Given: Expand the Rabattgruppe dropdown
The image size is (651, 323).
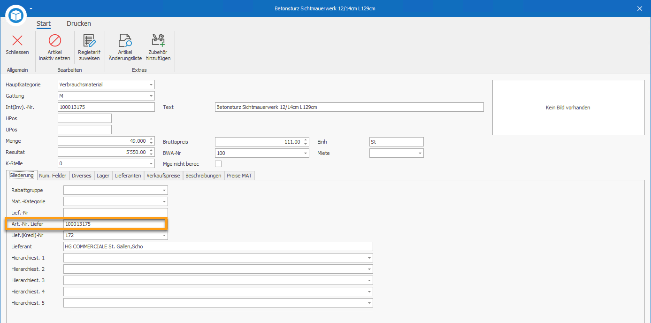Looking at the screenshot, I should [x=164, y=190].
